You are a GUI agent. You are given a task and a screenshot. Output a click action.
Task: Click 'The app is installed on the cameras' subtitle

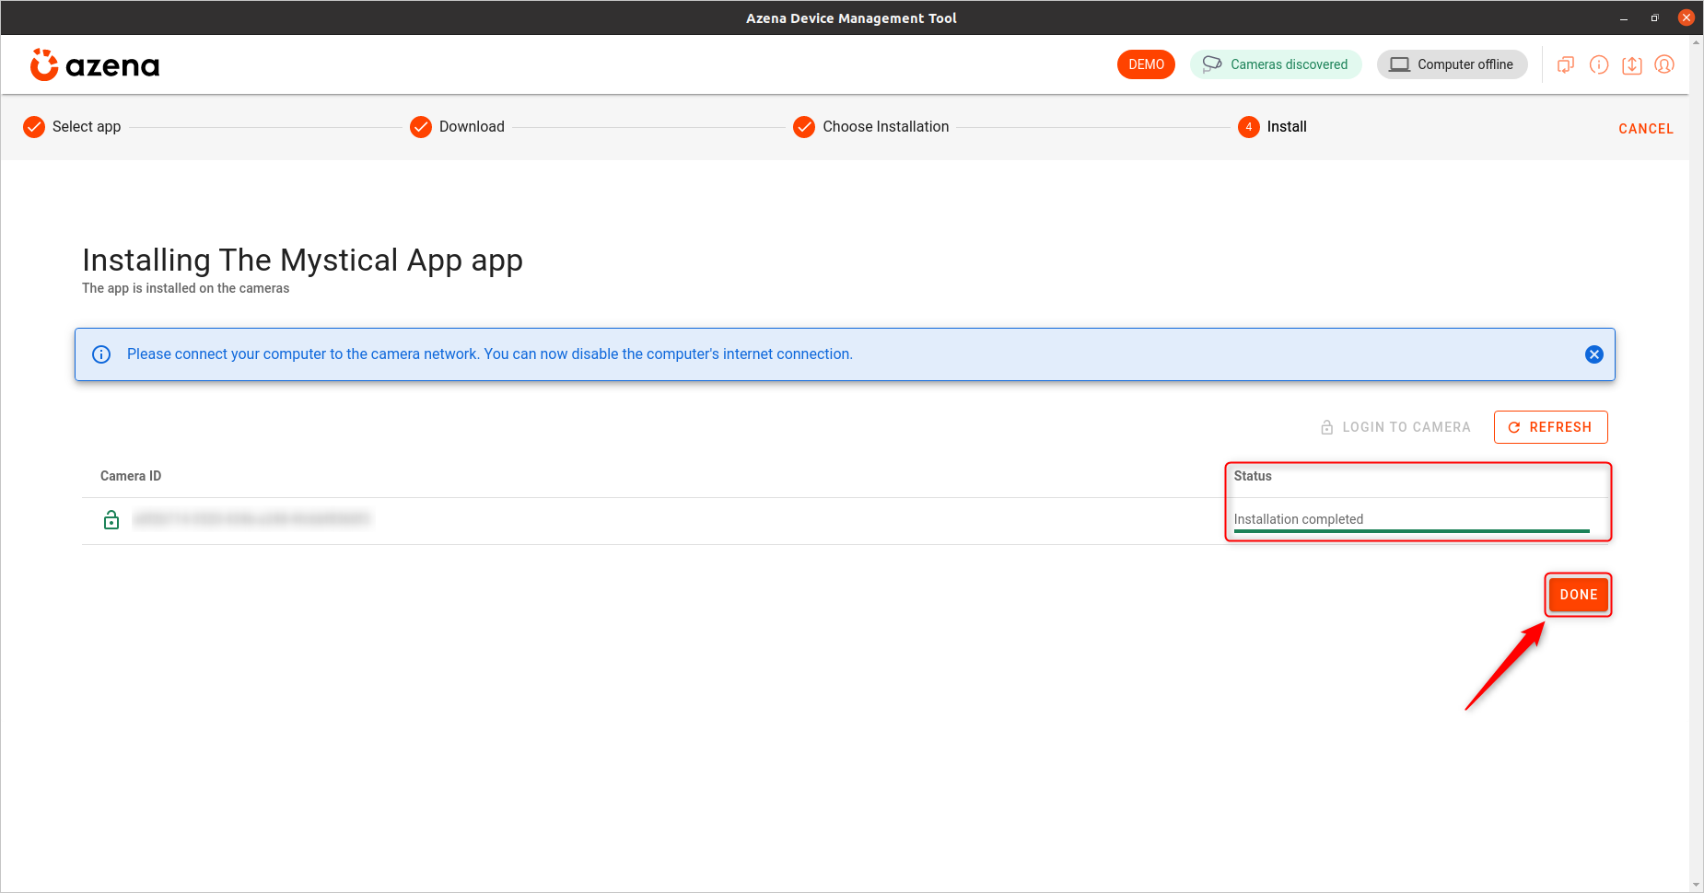pos(185,288)
